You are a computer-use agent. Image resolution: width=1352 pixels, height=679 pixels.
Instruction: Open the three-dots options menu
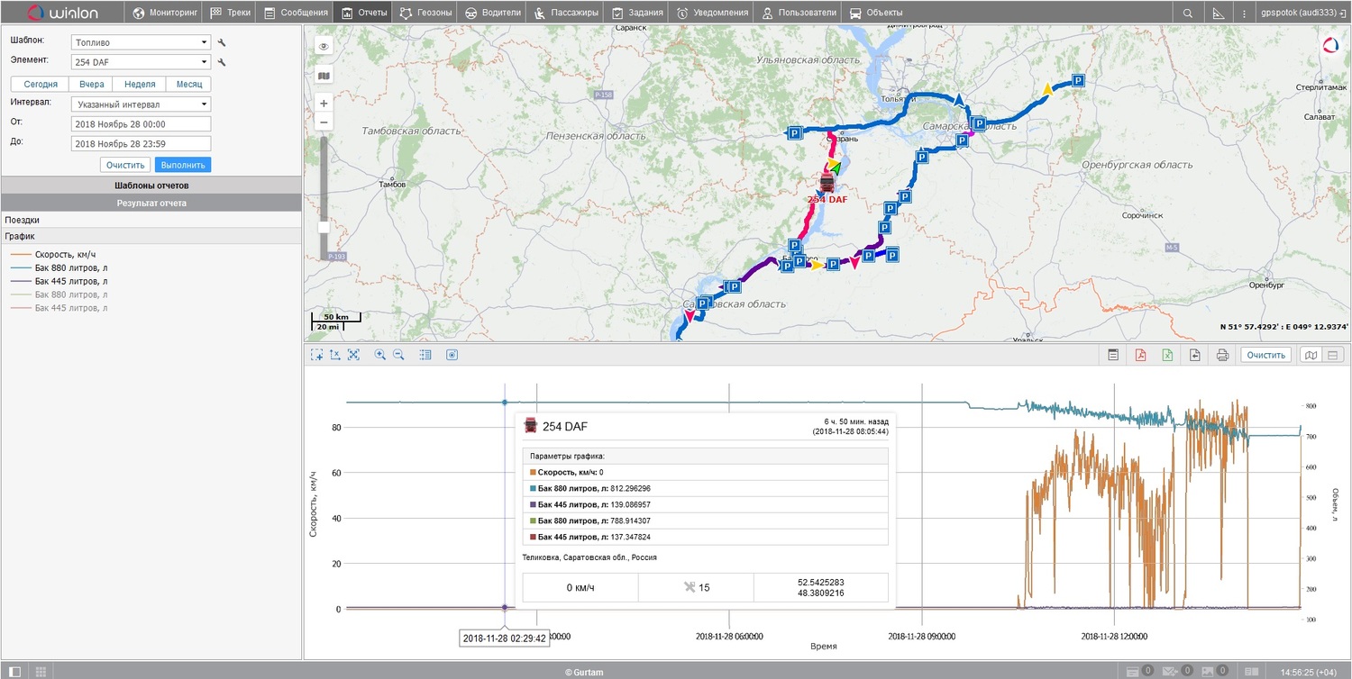tap(1245, 13)
